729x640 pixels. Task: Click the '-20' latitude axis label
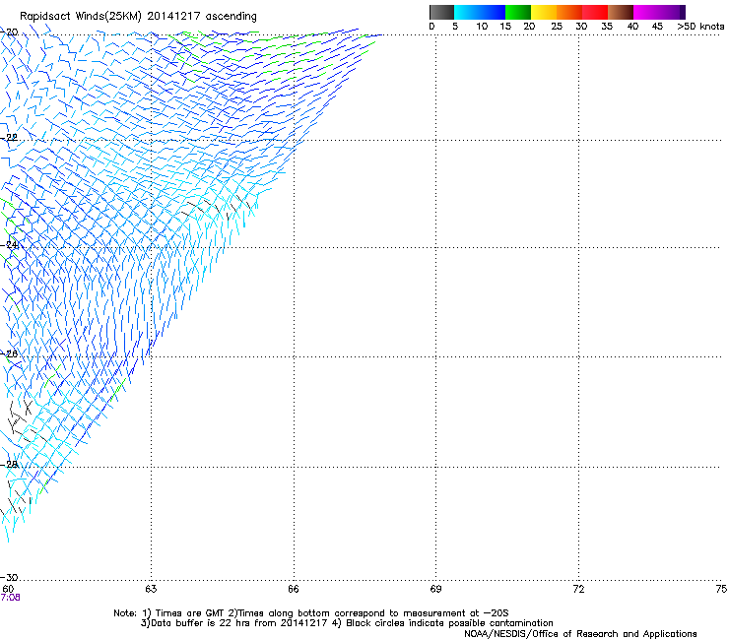point(9,32)
